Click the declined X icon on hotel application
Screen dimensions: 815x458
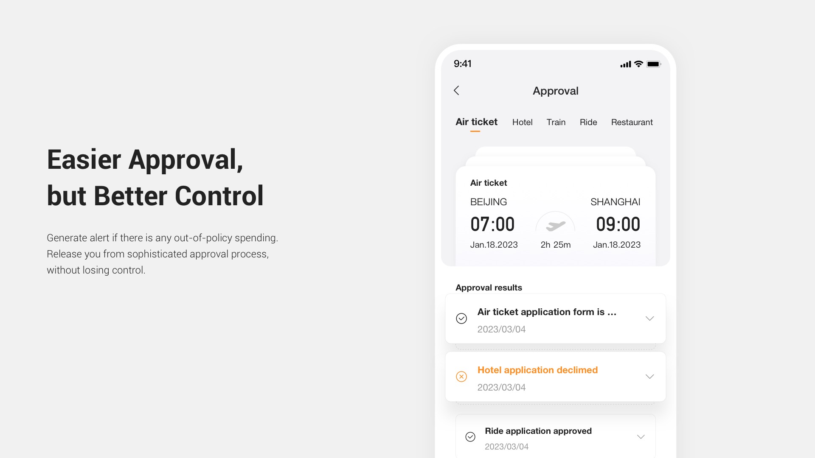click(461, 376)
